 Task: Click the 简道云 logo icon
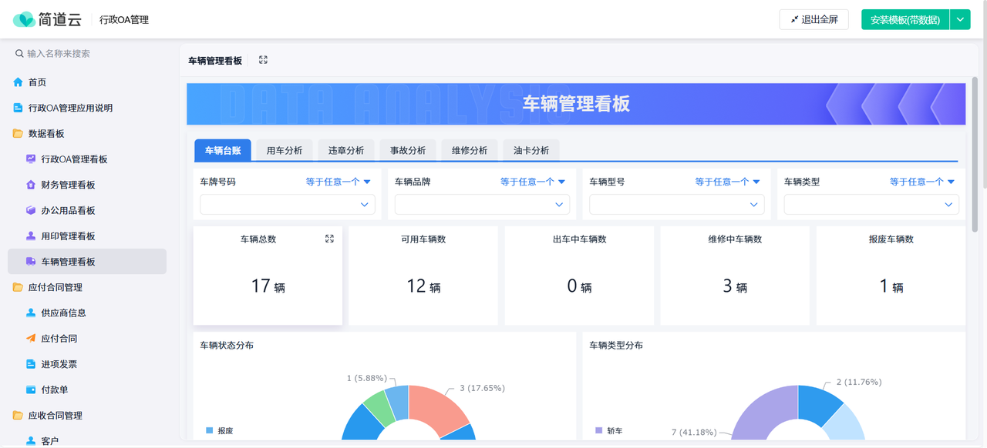[x=24, y=19]
